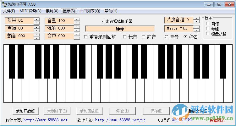
Task: Open the 帮助(H) menu
Action: point(111,11)
